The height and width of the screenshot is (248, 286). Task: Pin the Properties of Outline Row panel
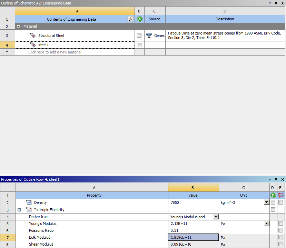276,179
